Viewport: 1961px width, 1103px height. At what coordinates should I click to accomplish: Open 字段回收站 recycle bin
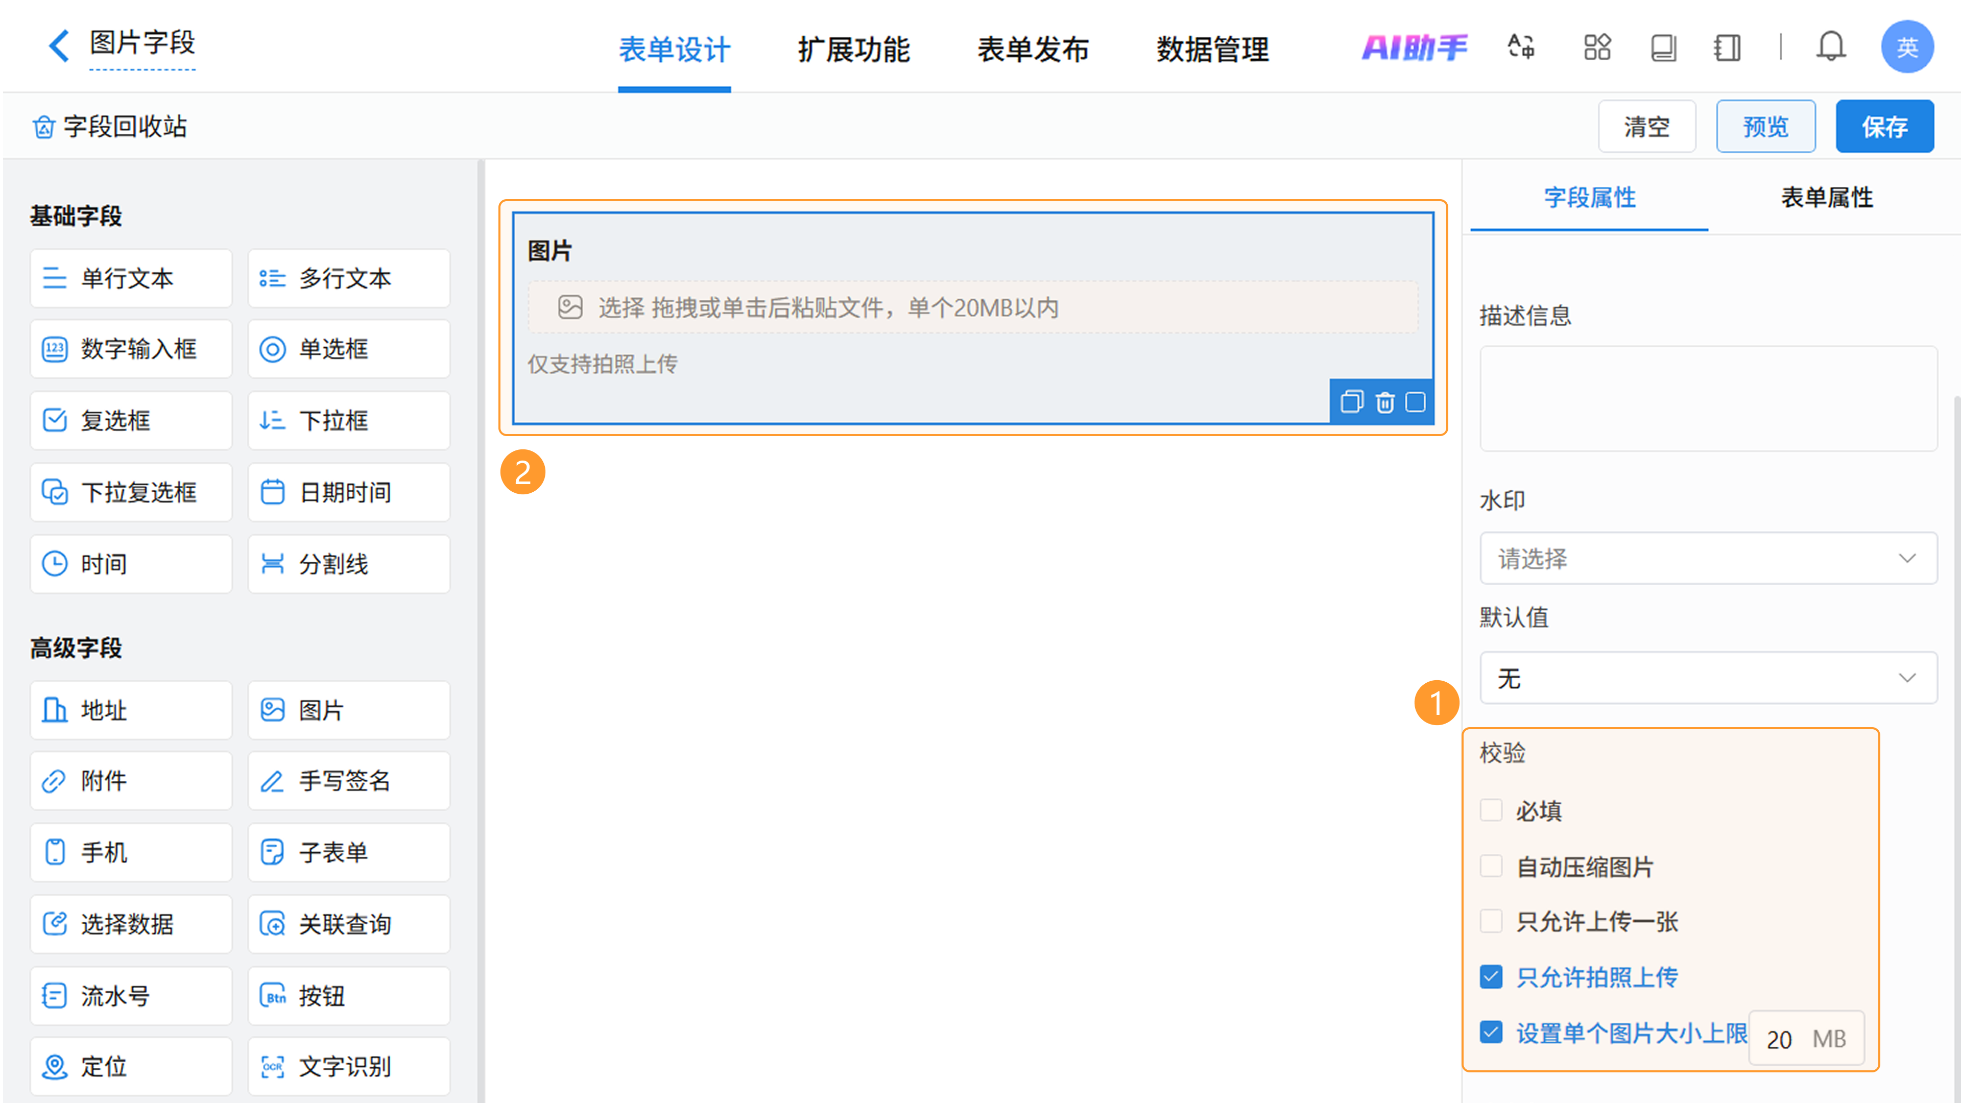pyautogui.click(x=110, y=126)
